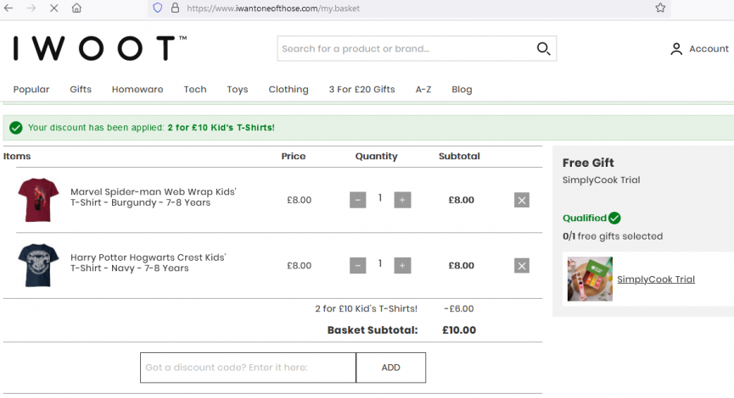
Task: Open the Homeware menu
Action: [x=137, y=89]
